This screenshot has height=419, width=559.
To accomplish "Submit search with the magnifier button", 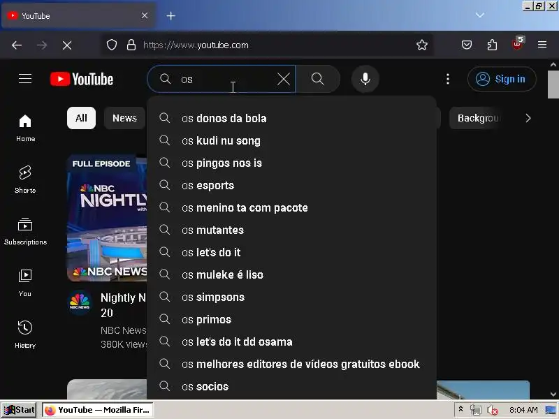I will tap(317, 79).
